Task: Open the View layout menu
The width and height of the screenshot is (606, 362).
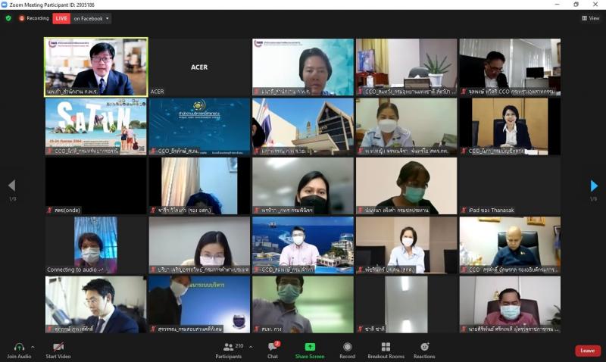Action: (591, 18)
